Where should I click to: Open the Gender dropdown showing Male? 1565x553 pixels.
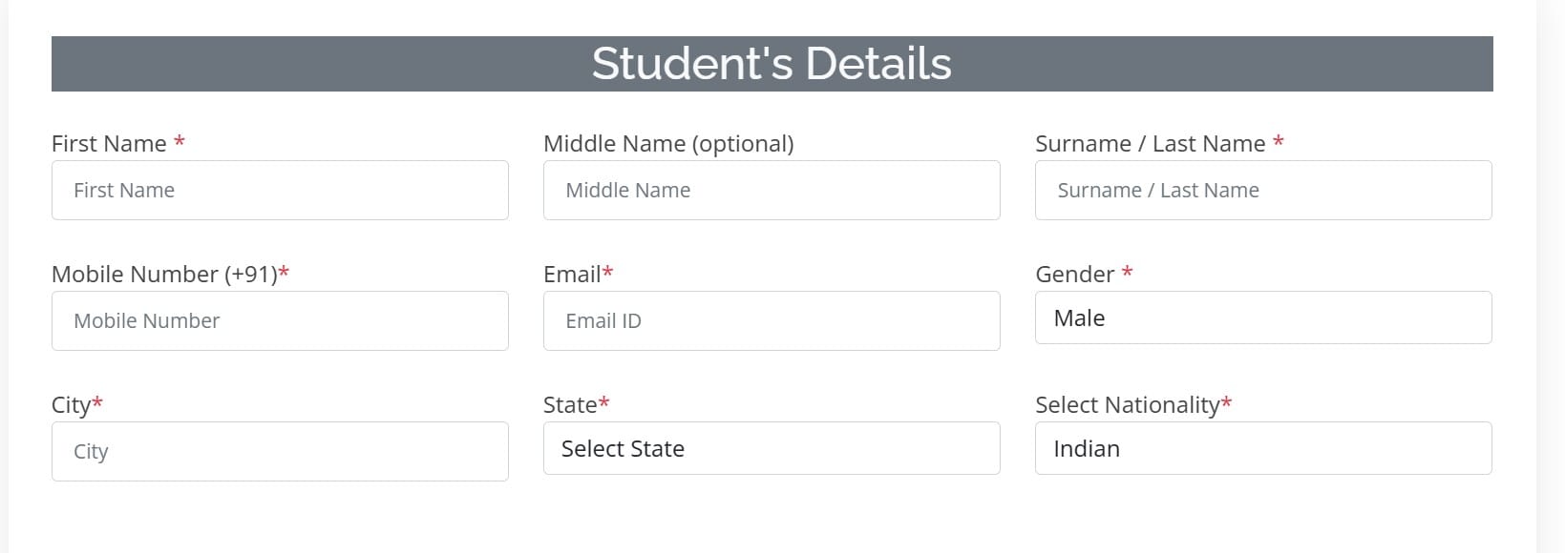(1263, 317)
